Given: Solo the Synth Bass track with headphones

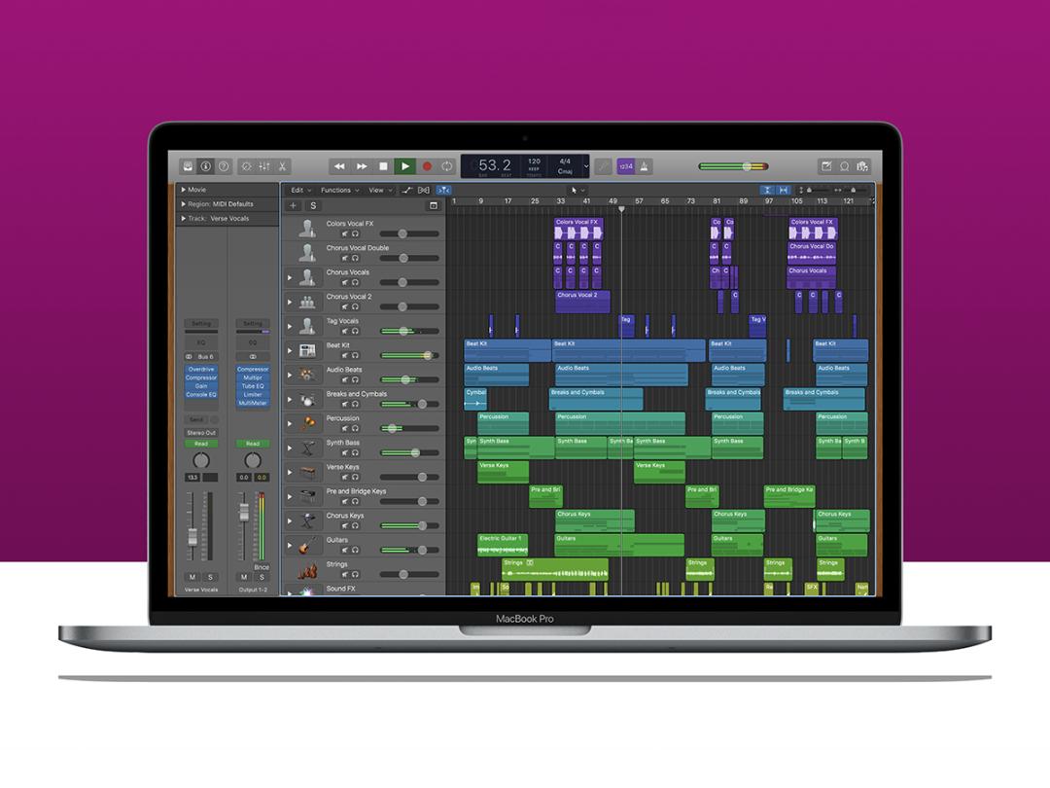Looking at the screenshot, I should pyautogui.click(x=355, y=452).
